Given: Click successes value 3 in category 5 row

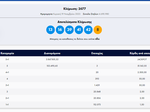Looking at the screenshot, I should pyautogui.click(x=97, y=66).
